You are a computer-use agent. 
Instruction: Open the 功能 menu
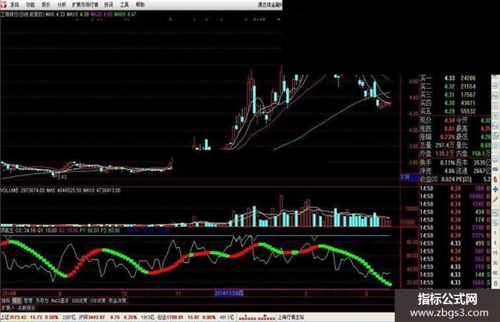pos(31,5)
